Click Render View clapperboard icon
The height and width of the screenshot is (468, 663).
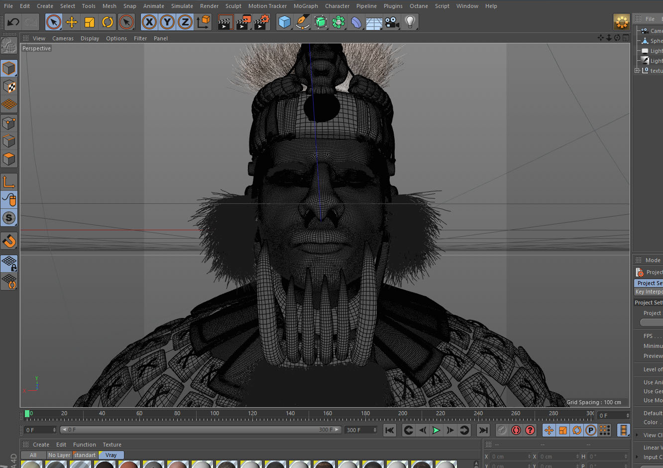click(x=225, y=22)
